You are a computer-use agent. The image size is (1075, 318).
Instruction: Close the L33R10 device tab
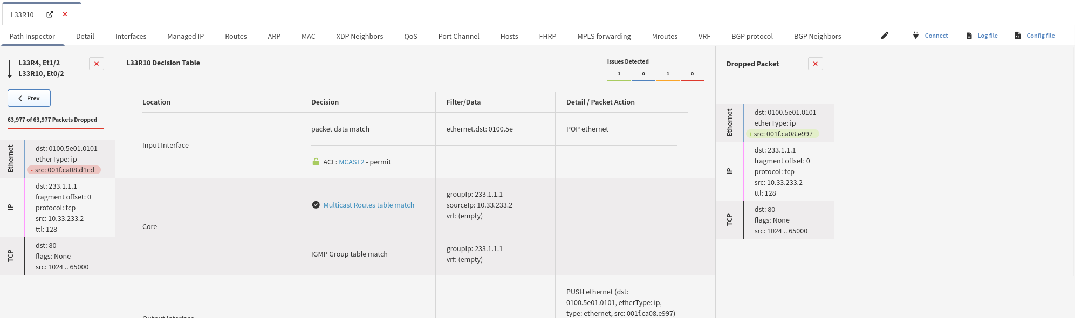(65, 15)
